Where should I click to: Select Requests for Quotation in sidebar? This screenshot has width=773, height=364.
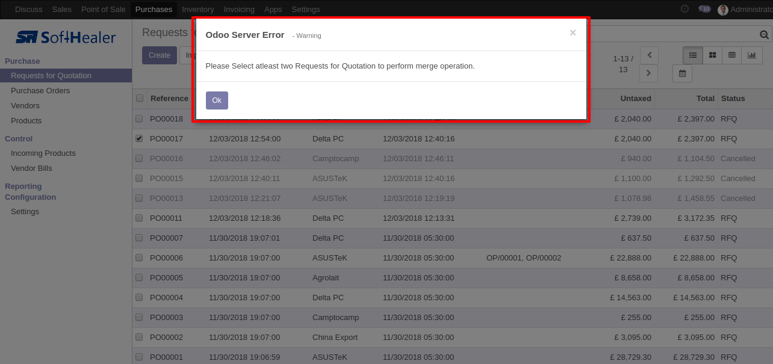(x=66, y=75)
